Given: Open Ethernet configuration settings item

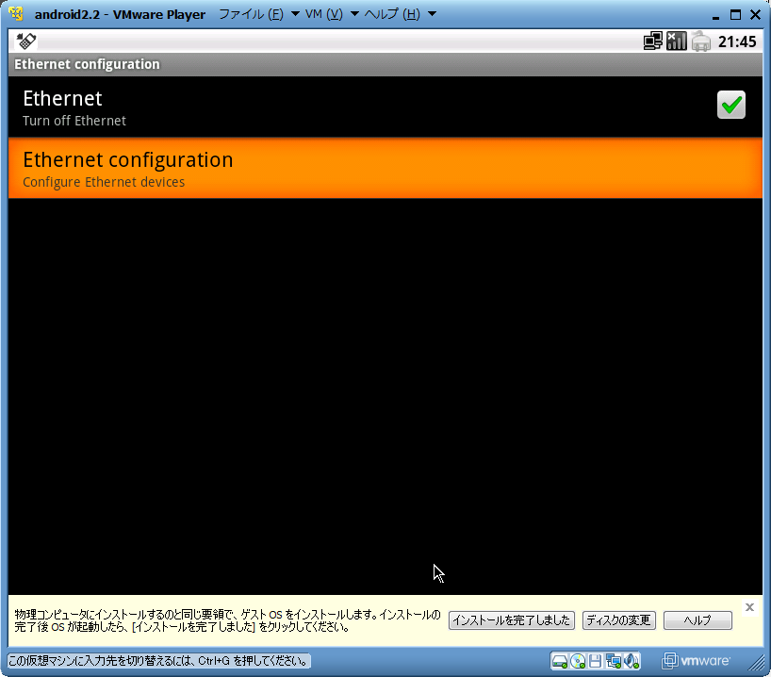Looking at the screenshot, I should click(x=385, y=168).
